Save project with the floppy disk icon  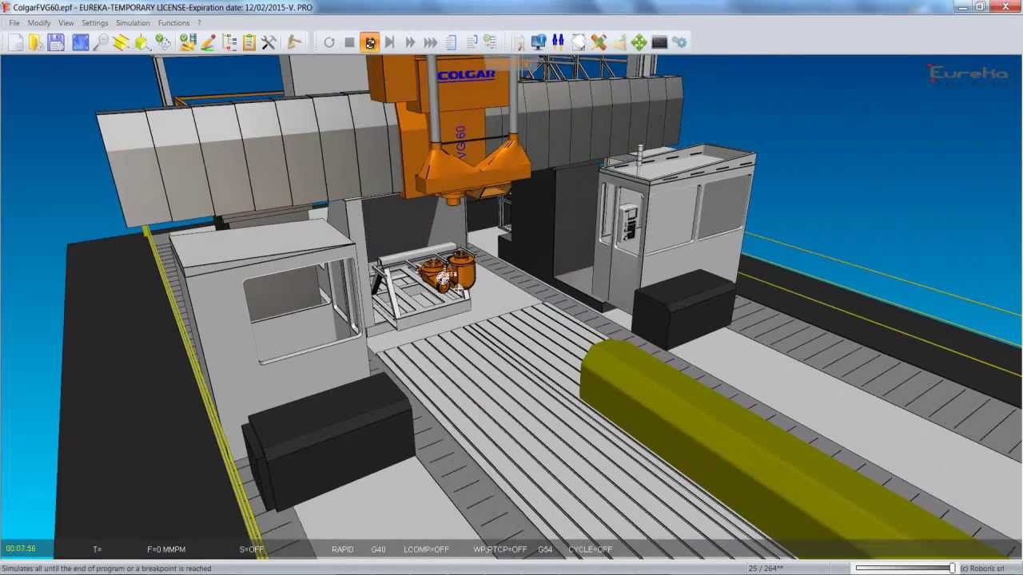pos(56,42)
